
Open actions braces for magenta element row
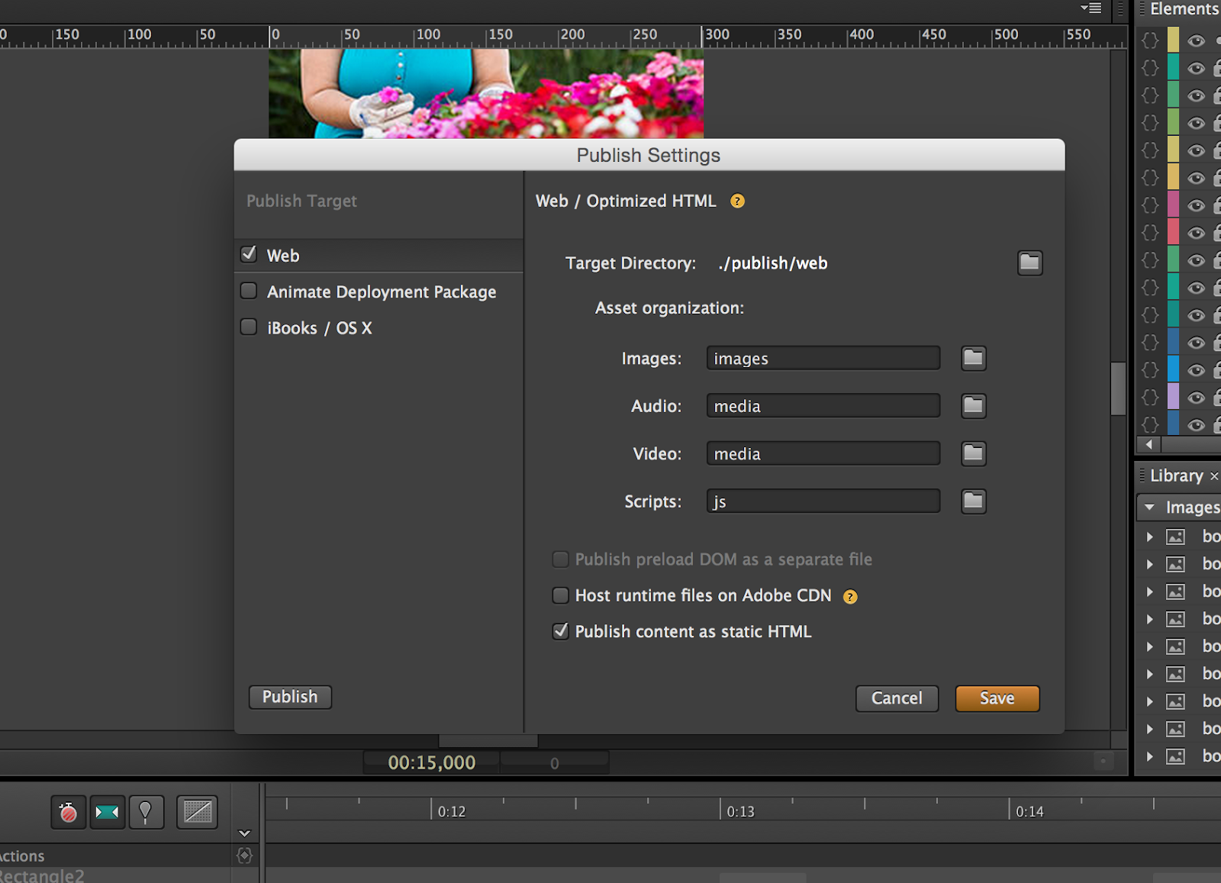1150,205
